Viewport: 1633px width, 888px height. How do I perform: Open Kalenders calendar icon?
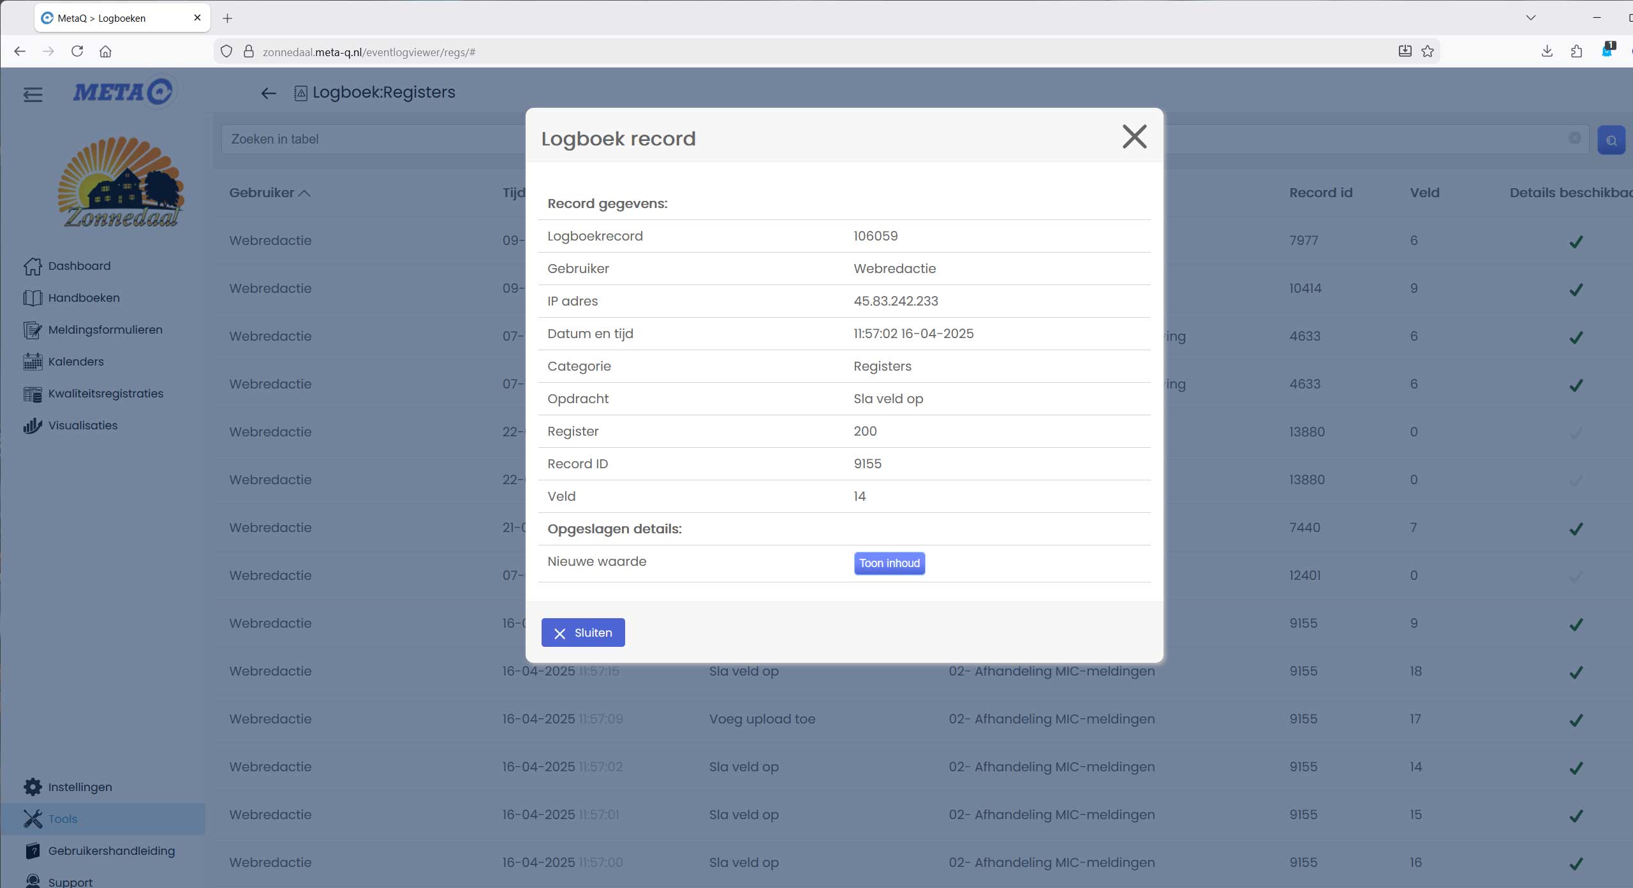(33, 362)
